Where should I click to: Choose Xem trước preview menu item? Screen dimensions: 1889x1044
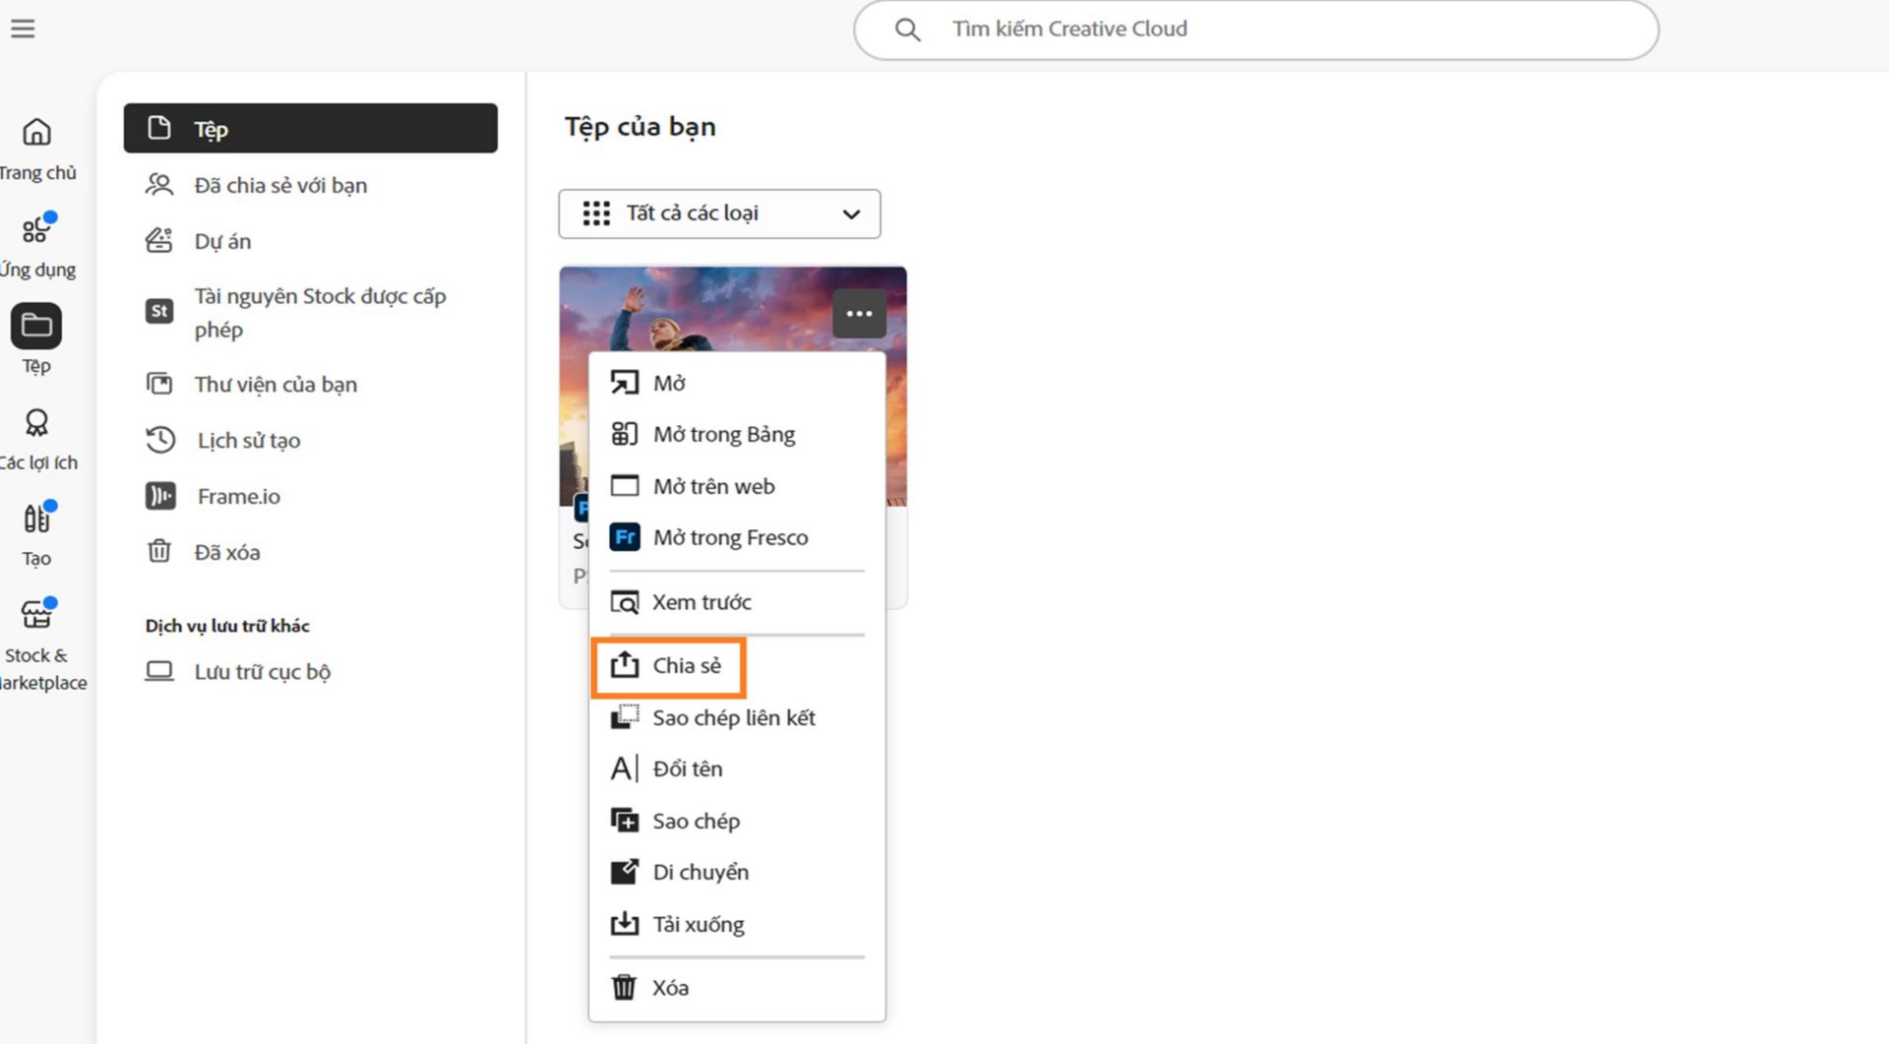click(737, 602)
